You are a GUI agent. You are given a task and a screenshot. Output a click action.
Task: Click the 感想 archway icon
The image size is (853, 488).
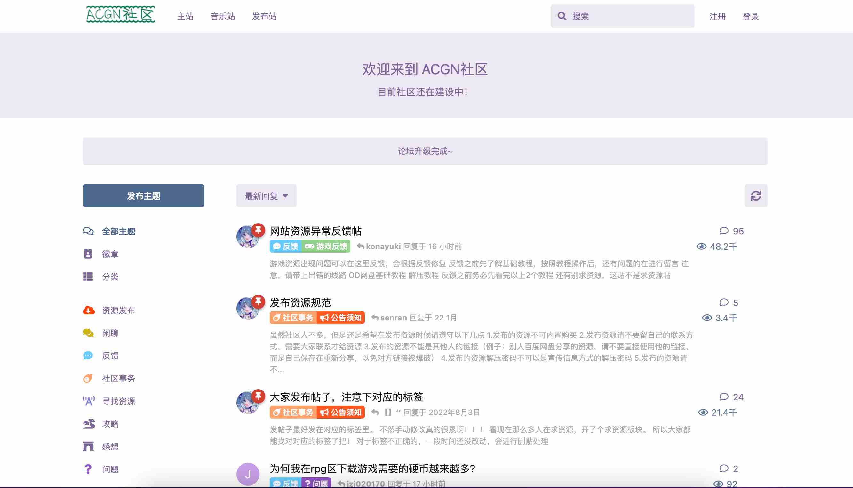click(x=88, y=446)
